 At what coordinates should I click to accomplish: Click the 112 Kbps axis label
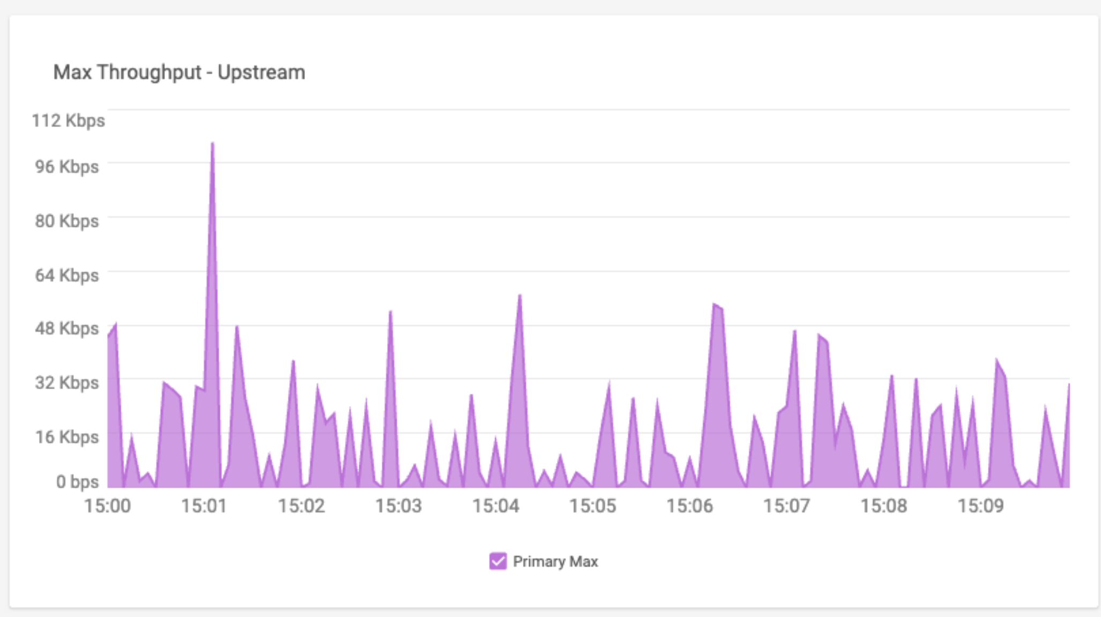pos(69,121)
